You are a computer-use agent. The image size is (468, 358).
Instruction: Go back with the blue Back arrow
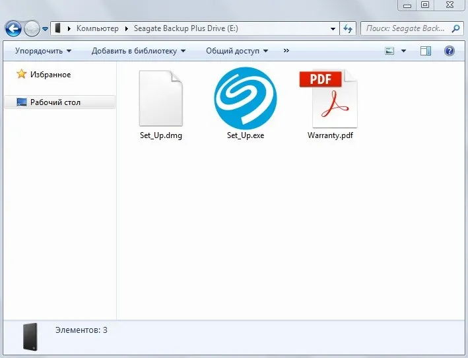click(x=13, y=28)
